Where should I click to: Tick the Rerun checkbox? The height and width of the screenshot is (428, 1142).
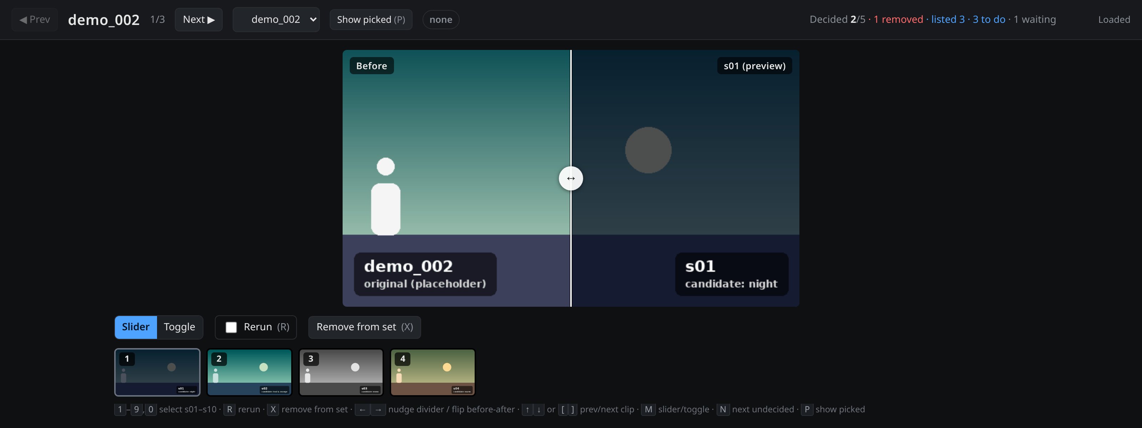(231, 327)
